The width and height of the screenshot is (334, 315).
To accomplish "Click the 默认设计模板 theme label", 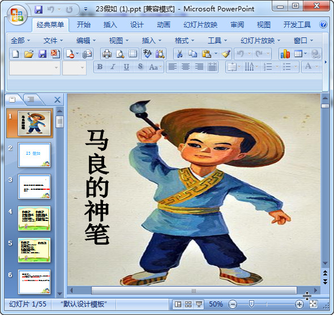I will point(84,304).
